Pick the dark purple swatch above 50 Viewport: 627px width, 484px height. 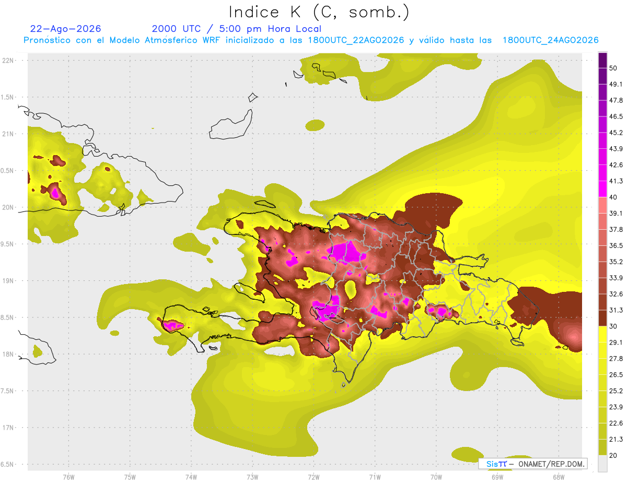click(602, 60)
